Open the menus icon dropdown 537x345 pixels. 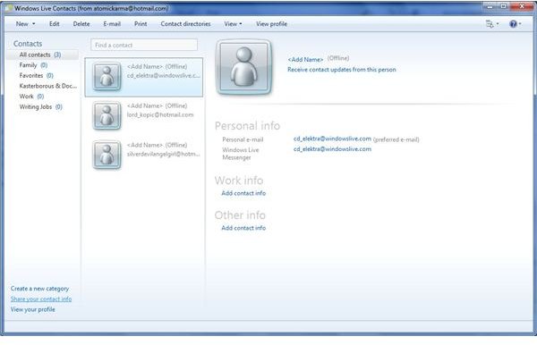[492, 24]
